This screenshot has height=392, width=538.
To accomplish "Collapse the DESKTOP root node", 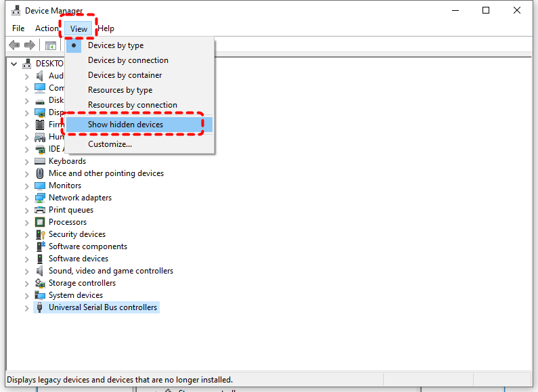I will 14,64.
